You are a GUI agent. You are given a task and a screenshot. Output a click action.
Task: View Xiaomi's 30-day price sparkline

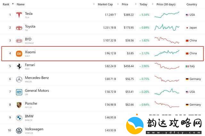[167, 53]
